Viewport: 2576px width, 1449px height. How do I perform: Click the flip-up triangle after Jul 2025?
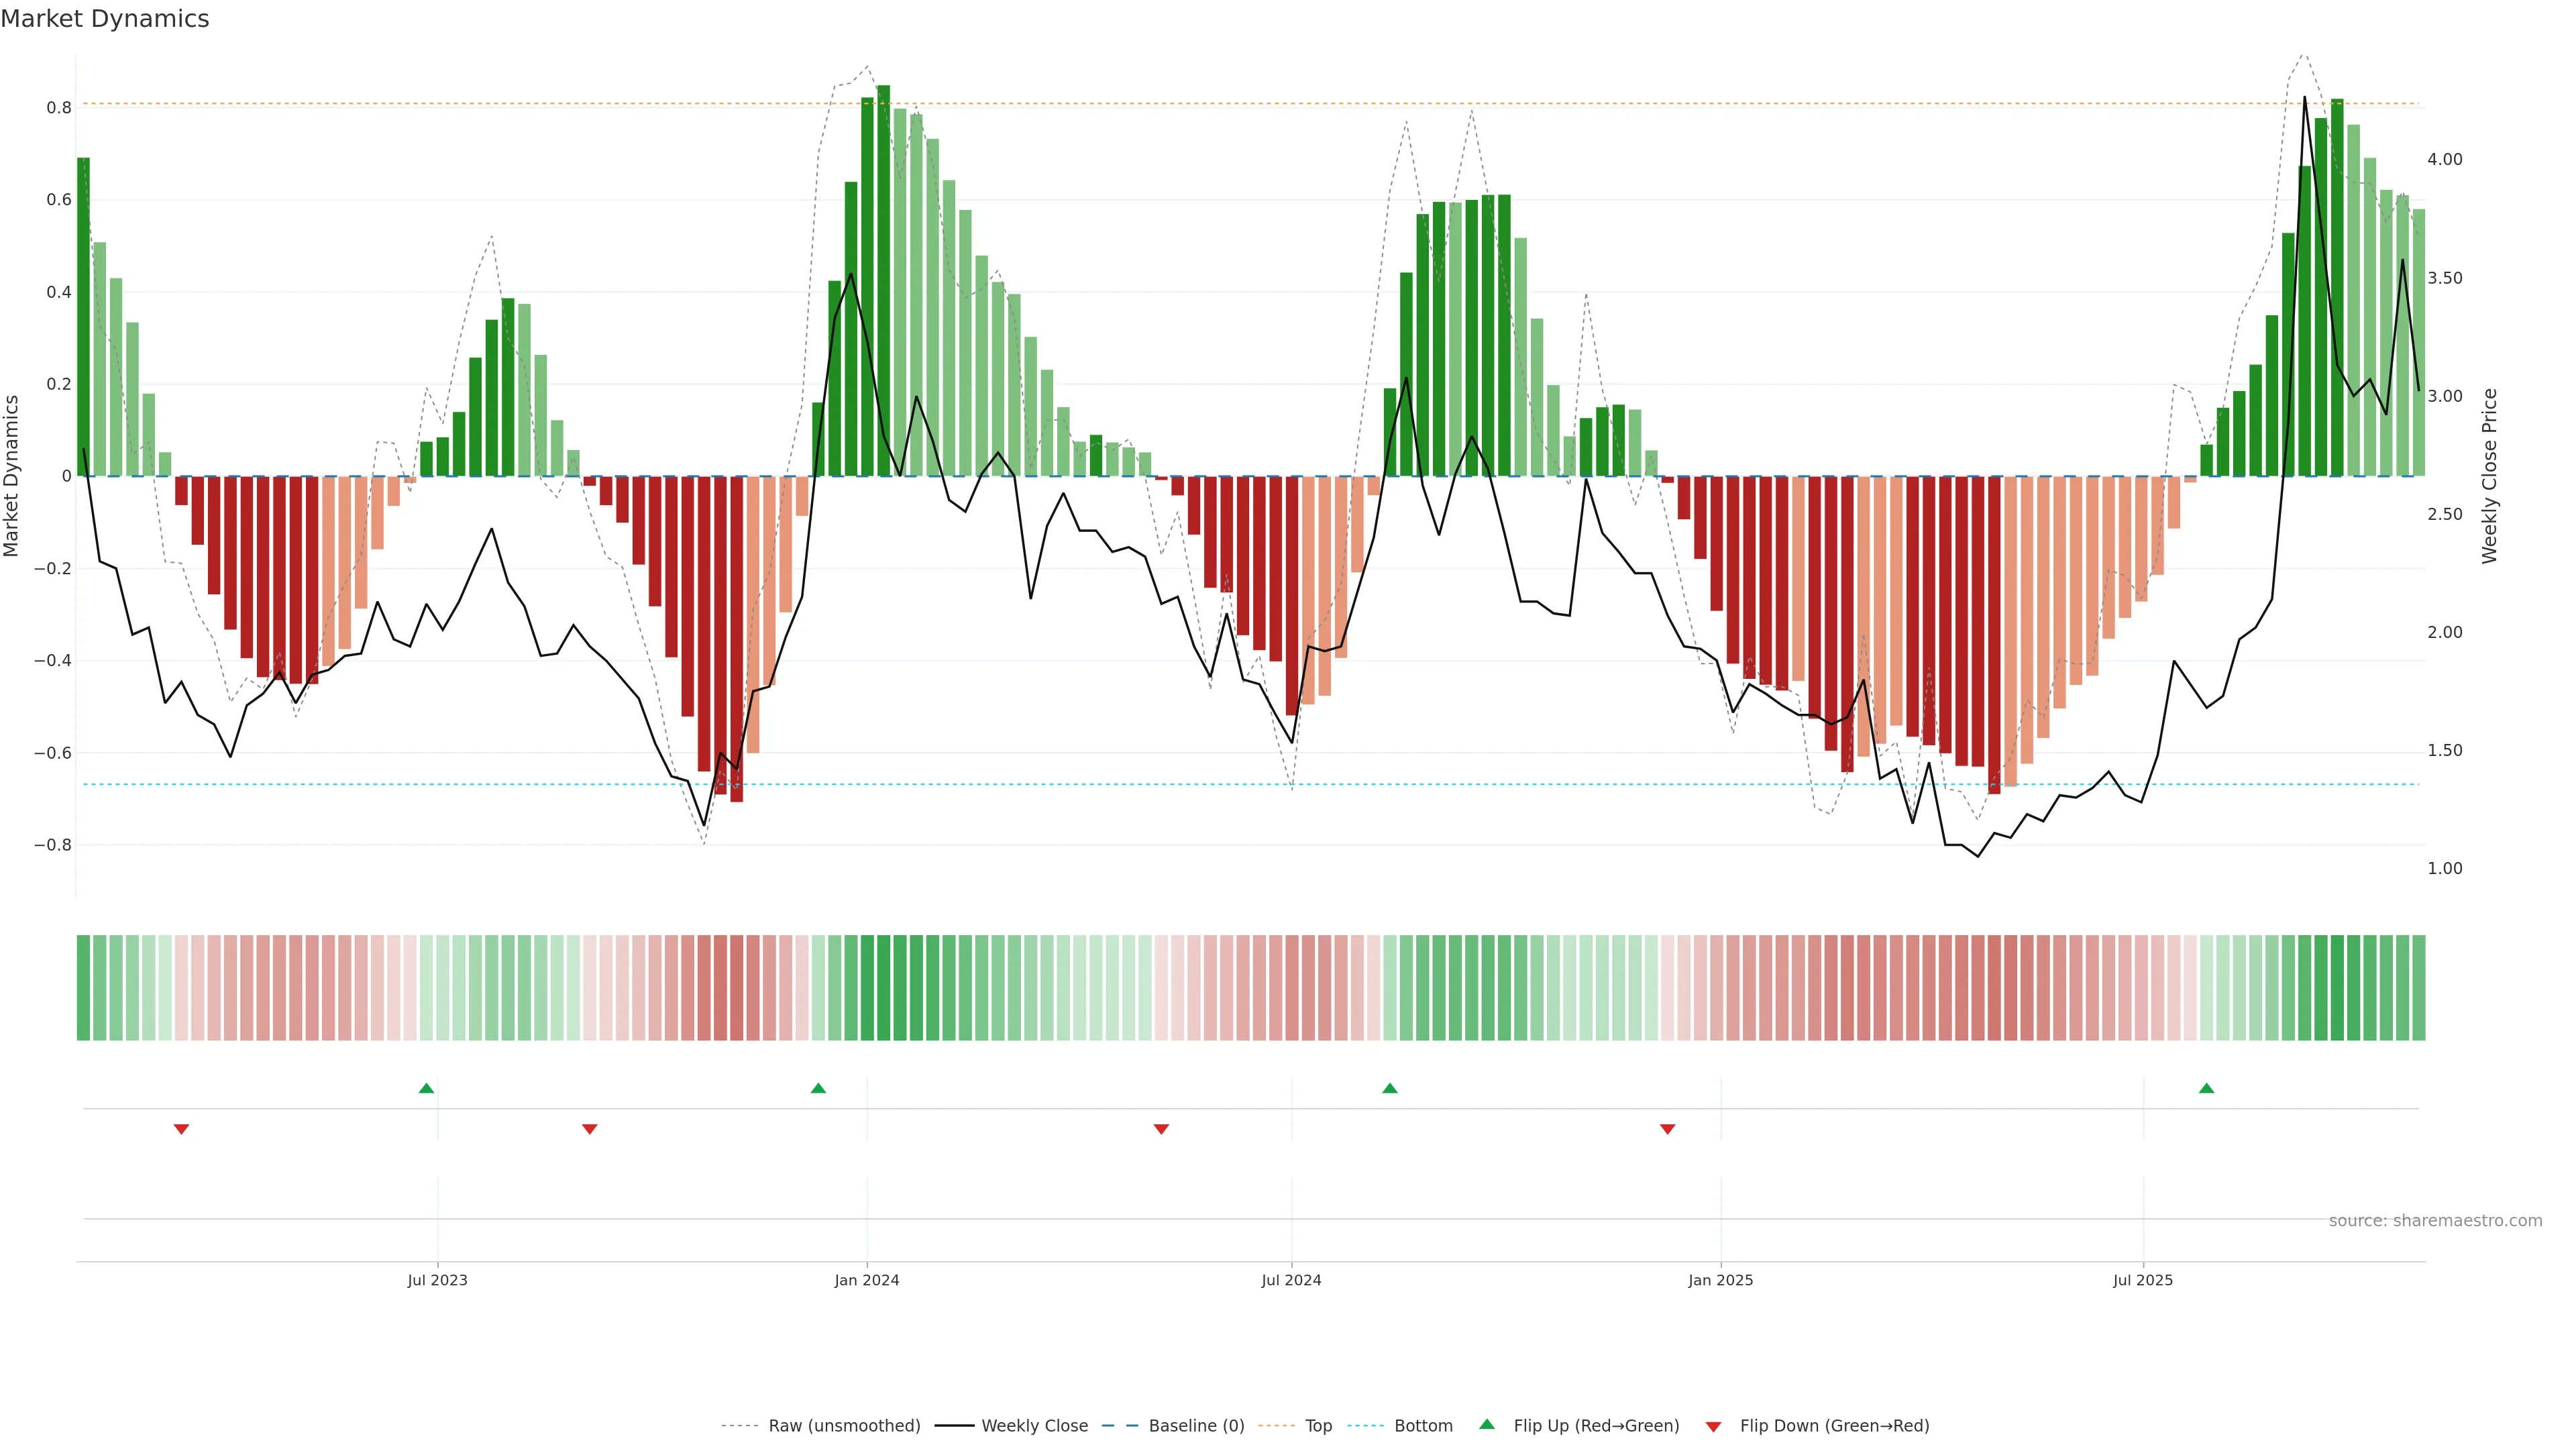tap(2206, 1088)
